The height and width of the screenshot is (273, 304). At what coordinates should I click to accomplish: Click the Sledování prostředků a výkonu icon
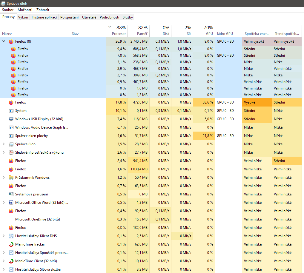click(11, 152)
